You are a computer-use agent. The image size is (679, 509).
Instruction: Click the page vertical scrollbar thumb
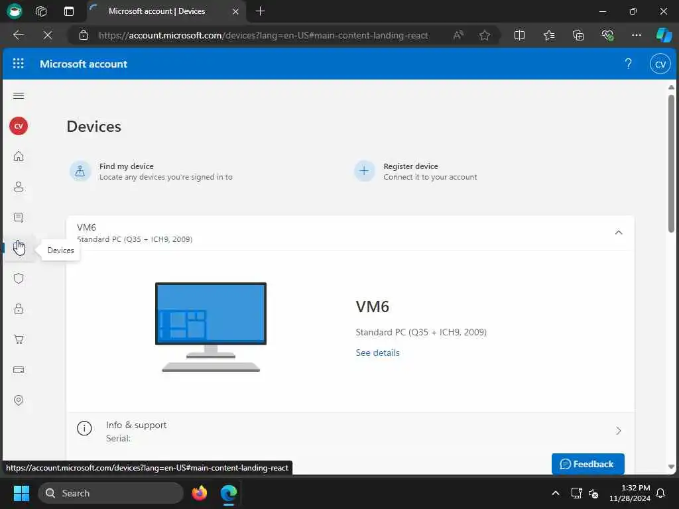[x=671, y=164]
